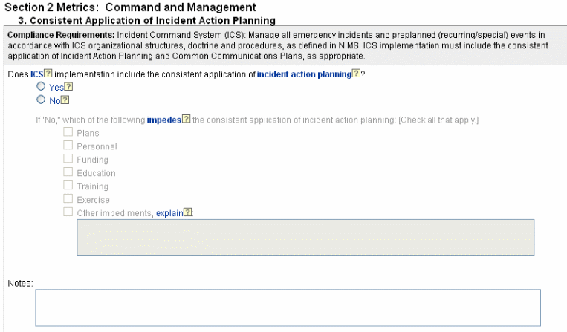The image size is (567, 332).
Task: Click the help icon next to No
Action: click(x=65, y=100)
